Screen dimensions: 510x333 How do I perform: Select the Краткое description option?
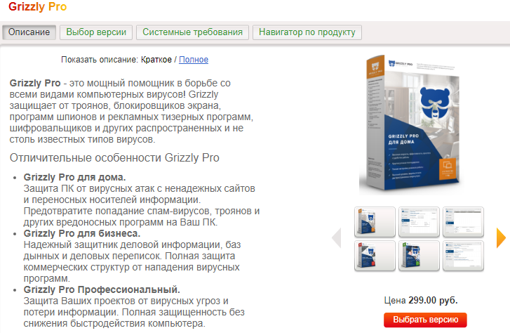pos(156,60)
